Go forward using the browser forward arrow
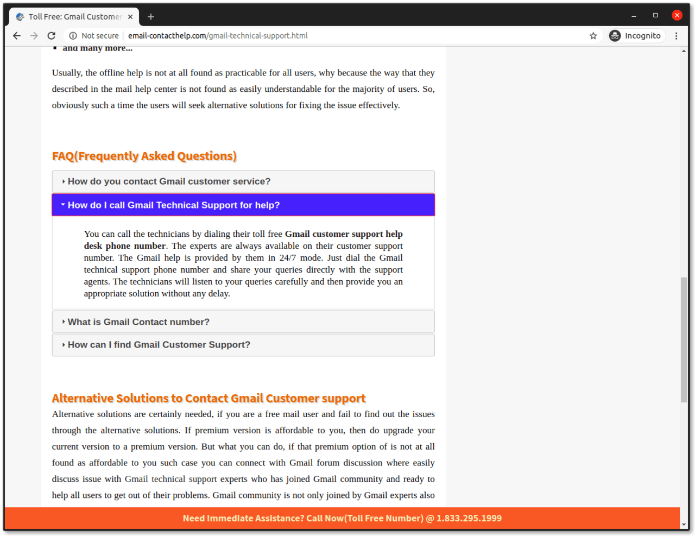This screenshot has width=695, height=536. tap(34, 36)
